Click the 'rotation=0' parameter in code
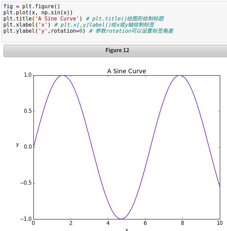This screenshot has height=231, width=227. (67, 31)
